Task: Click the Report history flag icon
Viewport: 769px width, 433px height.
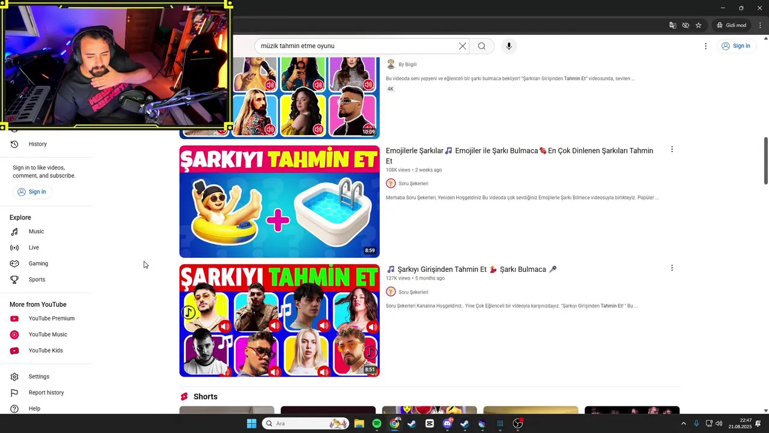Action: [14, 393]
